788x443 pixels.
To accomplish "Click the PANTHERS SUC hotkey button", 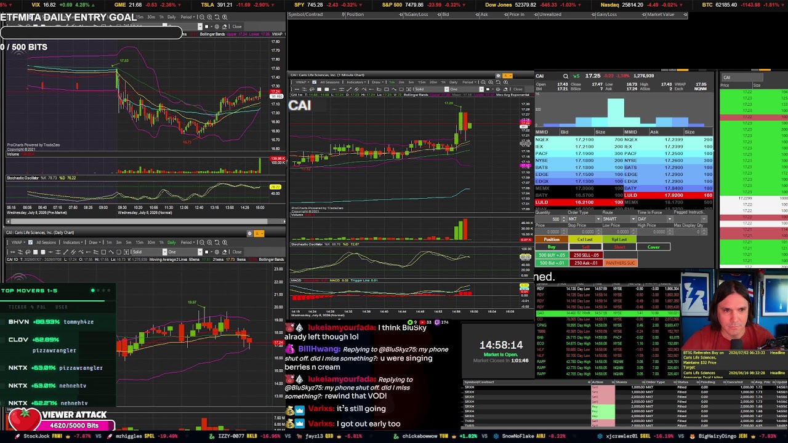I will [x=620, y=263].
